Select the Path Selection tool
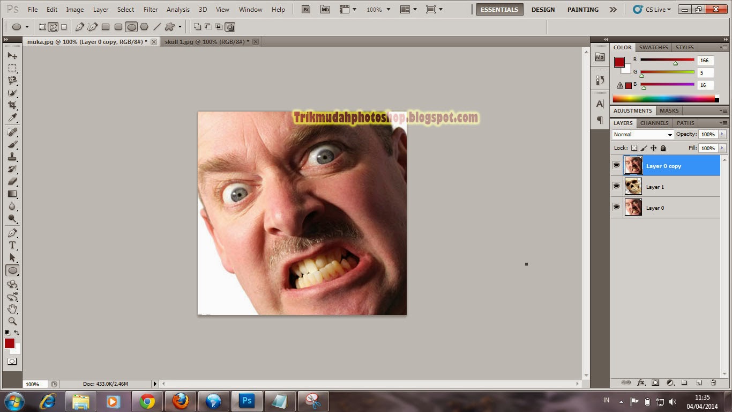 pyautogui.click(x=12, y=257)
